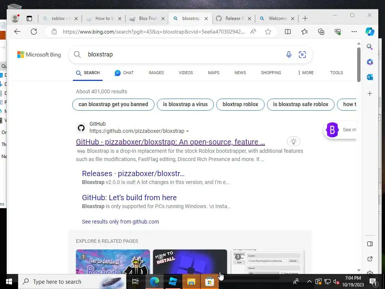Viewport: 385px width, 289px height.
Task: Click 'See results only from github.com'
Action: (x=120, y=222)
